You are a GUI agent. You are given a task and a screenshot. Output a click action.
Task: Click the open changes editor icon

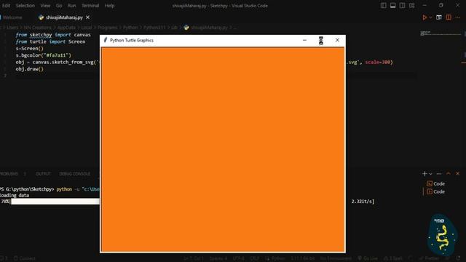[439, 17]
